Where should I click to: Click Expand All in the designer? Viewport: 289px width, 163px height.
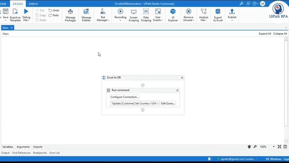click(x=265, y=34)
